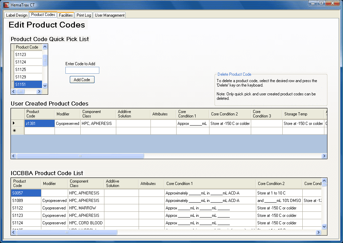343x243 pixels.
Task: Click inside the Enter Code to Add field
Action: (82, 70)
